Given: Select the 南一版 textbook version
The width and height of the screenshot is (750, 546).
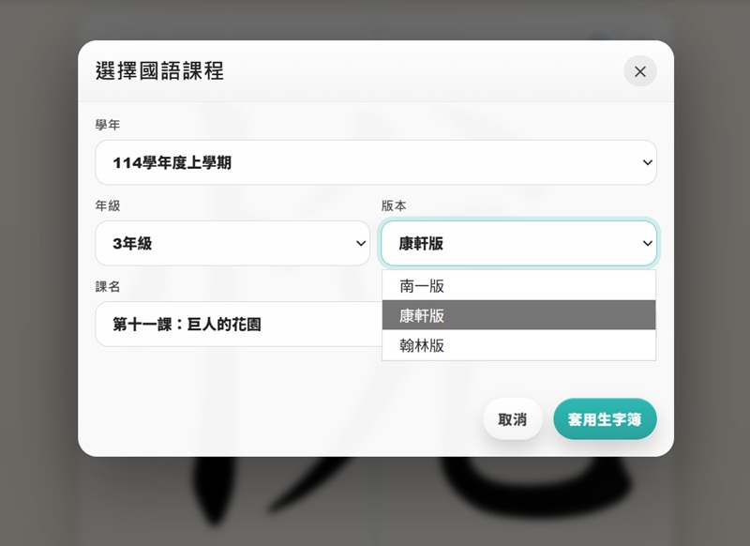Looking at the screenshot, I should click(518, 285).
